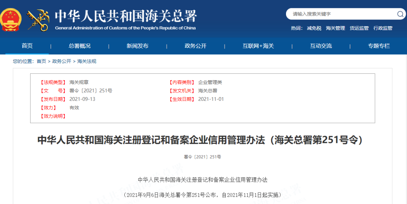Click the 效力 value 有效
This screenshot has height=204, width=407.
coord(74,108)
